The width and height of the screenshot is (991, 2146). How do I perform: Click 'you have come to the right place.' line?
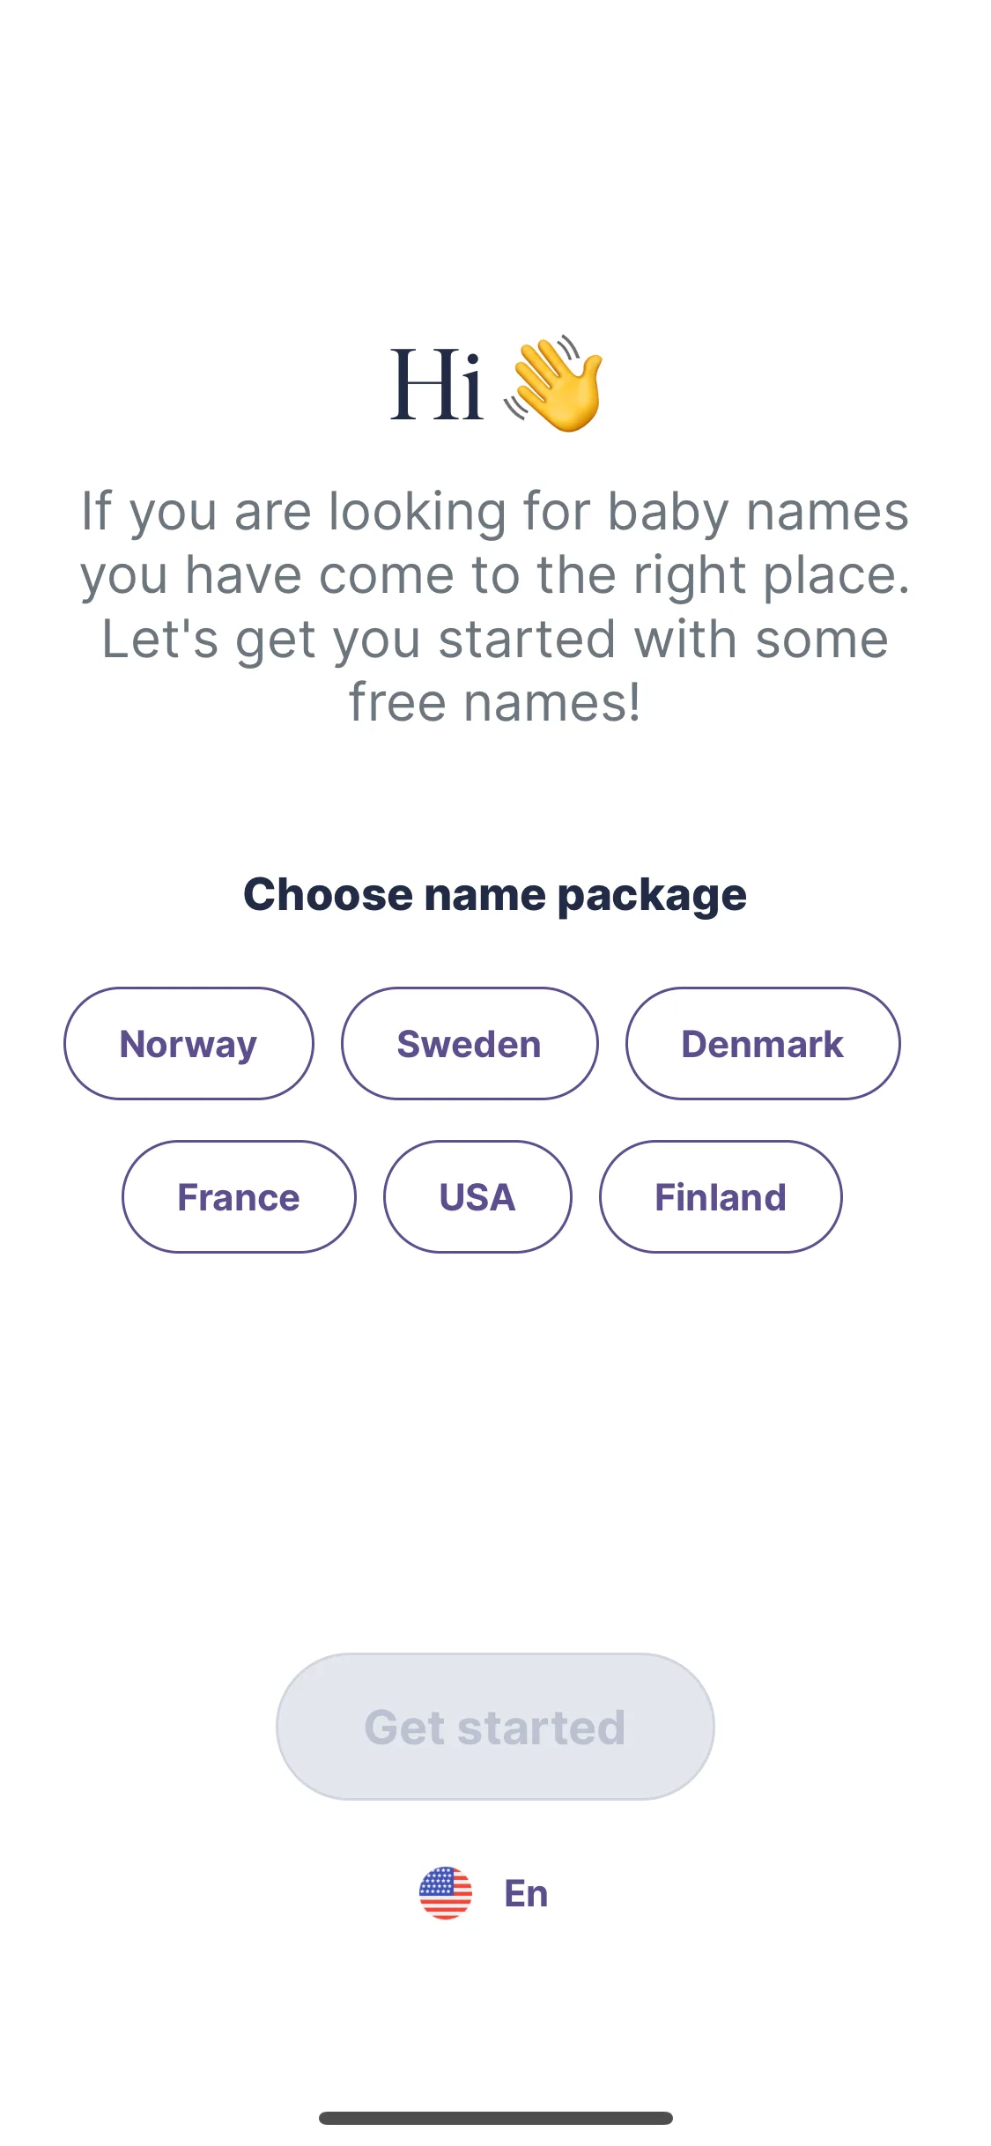pos(495,574)
